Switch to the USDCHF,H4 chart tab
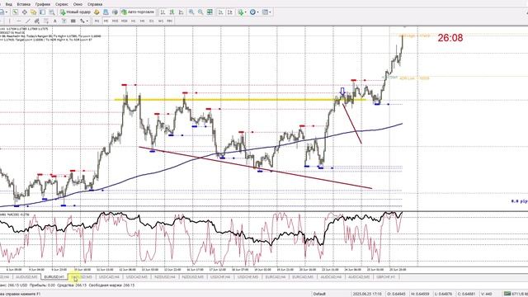 pos(220,277)
